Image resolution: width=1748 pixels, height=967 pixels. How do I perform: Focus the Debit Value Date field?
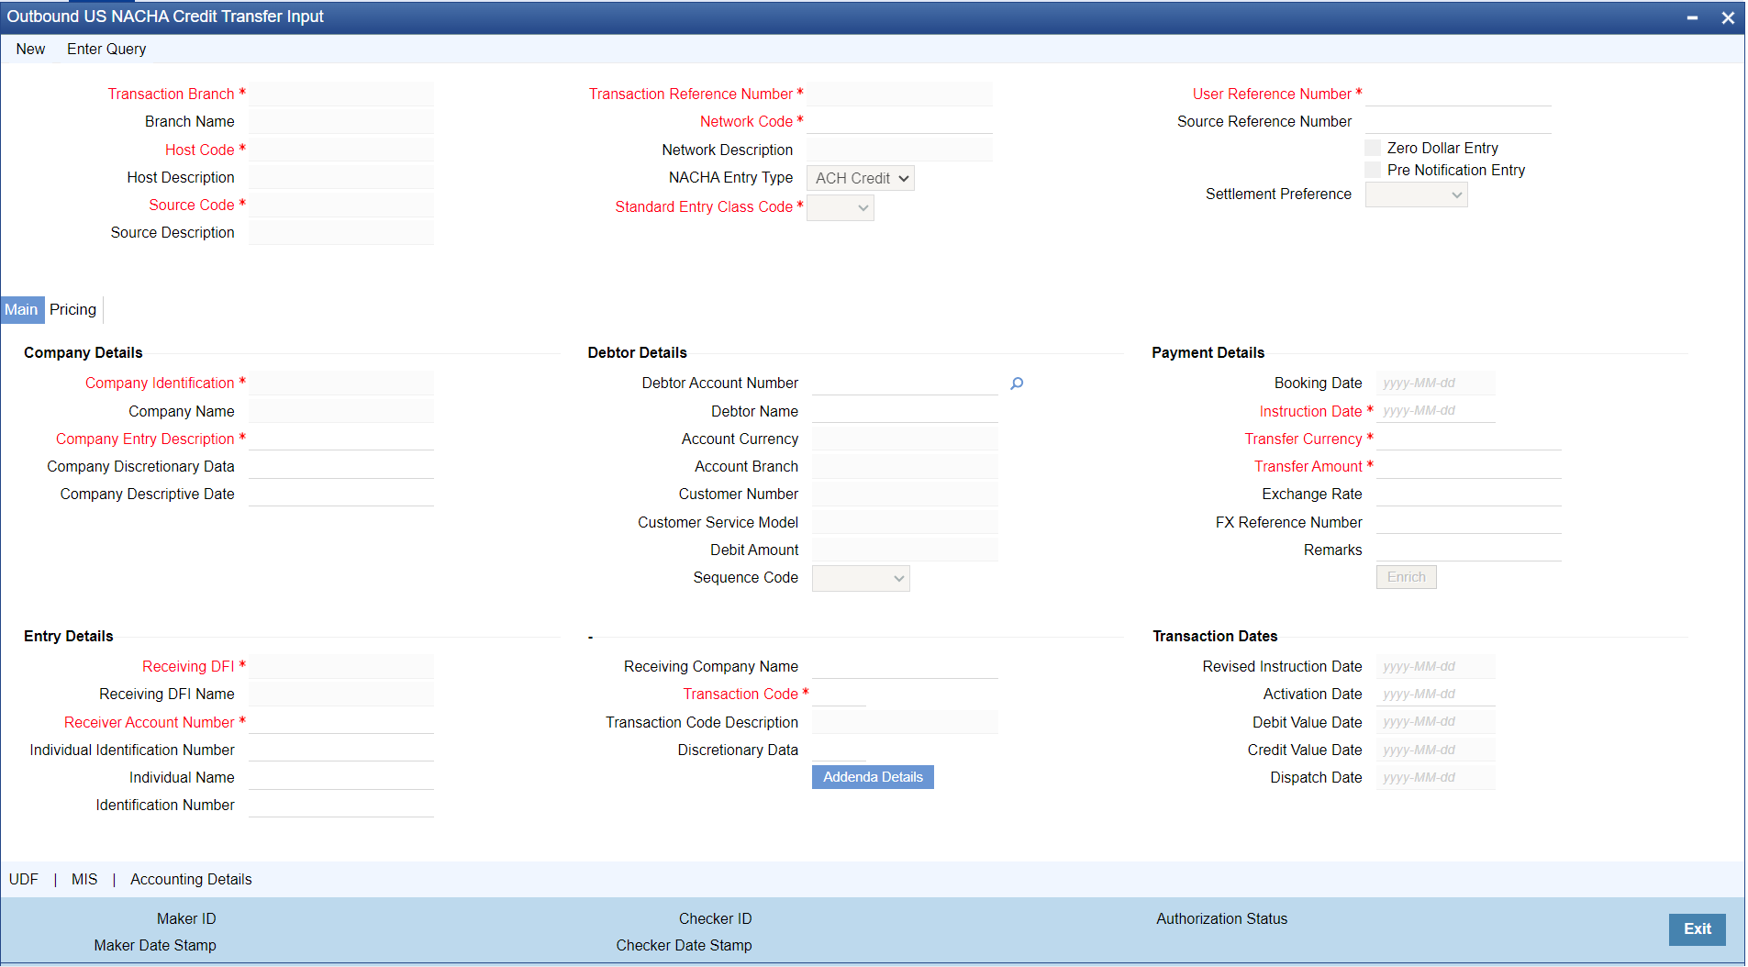click(x=1436, y=722)
